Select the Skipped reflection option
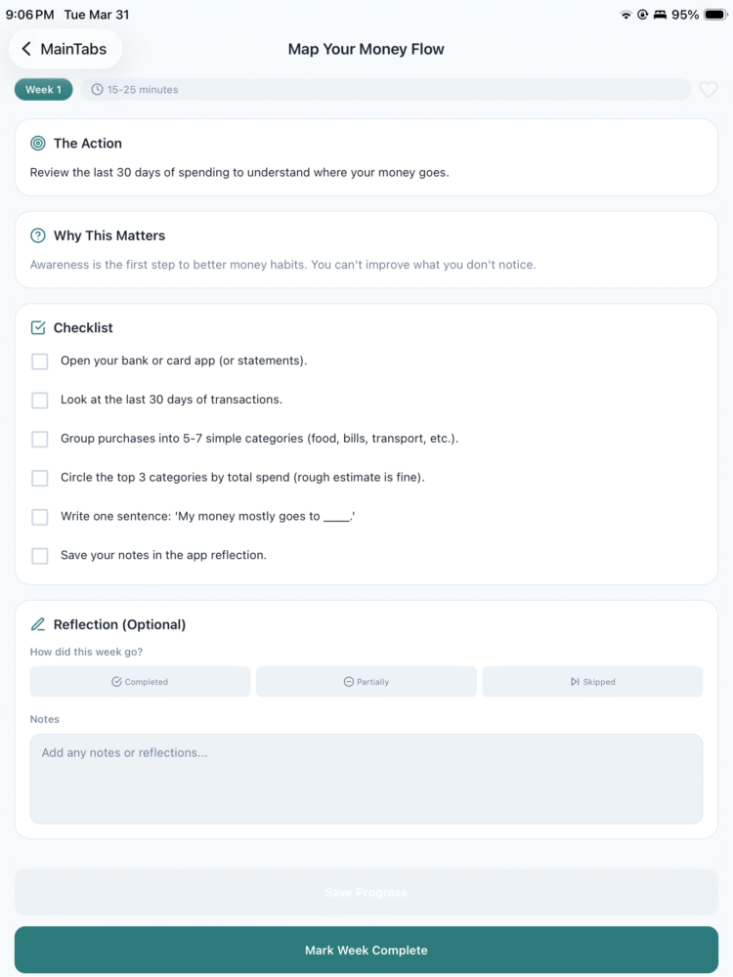 tap(592, 682)
